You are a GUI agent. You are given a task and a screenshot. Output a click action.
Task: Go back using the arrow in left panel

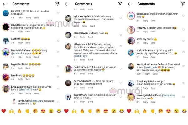(5, 4)
